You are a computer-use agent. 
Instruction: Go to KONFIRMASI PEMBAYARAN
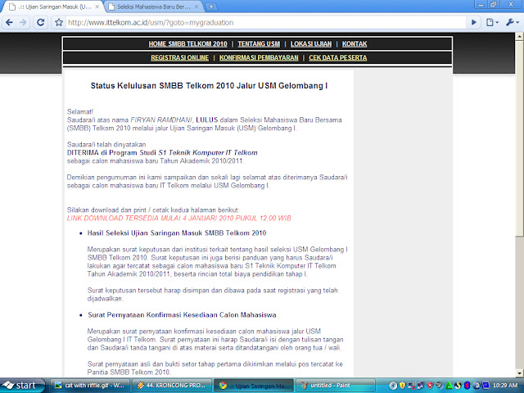[x=259, y=58]
